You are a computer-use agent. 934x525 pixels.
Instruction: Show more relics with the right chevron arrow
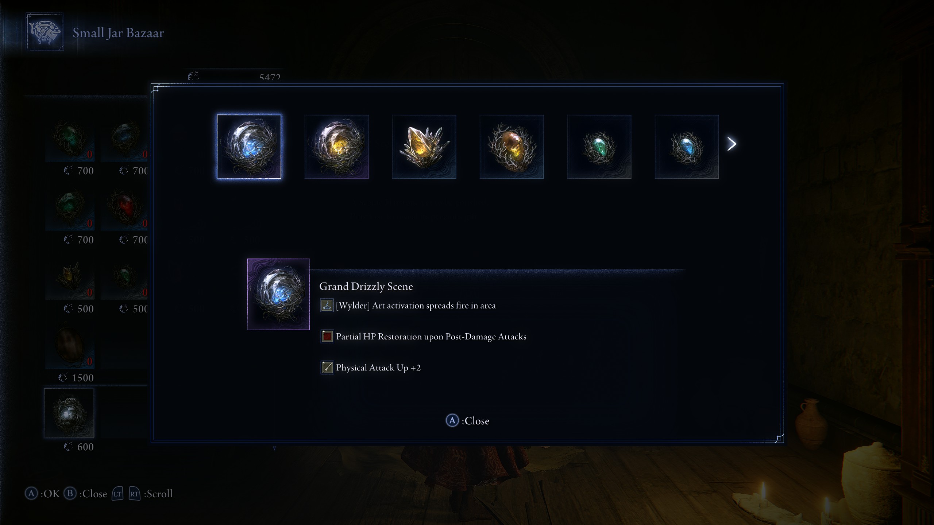[732, 144]
